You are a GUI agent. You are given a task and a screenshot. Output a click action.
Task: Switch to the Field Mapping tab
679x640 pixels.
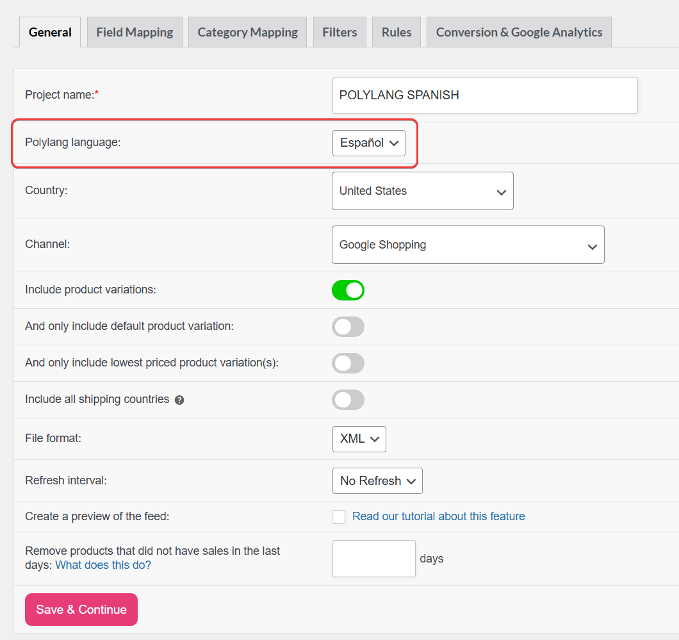coord(135,32)
